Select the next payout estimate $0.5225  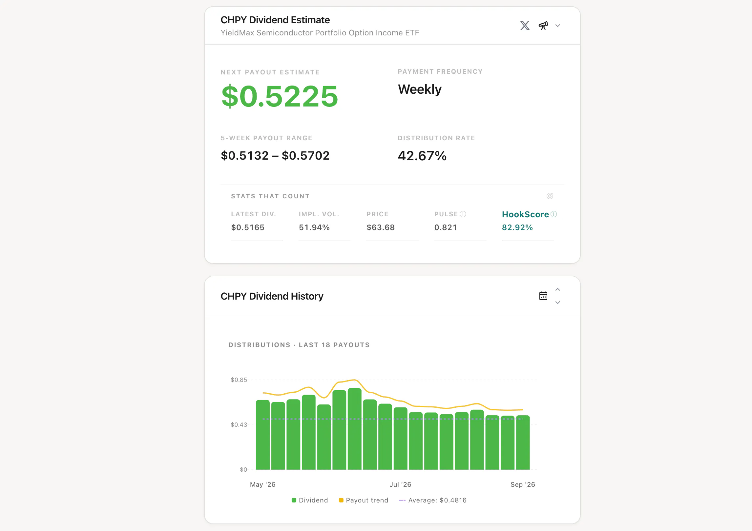[280, 96]
